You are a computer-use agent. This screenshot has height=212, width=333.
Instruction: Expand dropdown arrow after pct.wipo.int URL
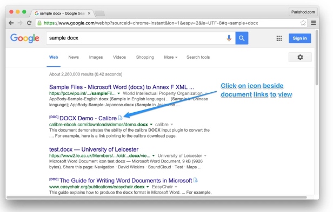tap(119, 93)
